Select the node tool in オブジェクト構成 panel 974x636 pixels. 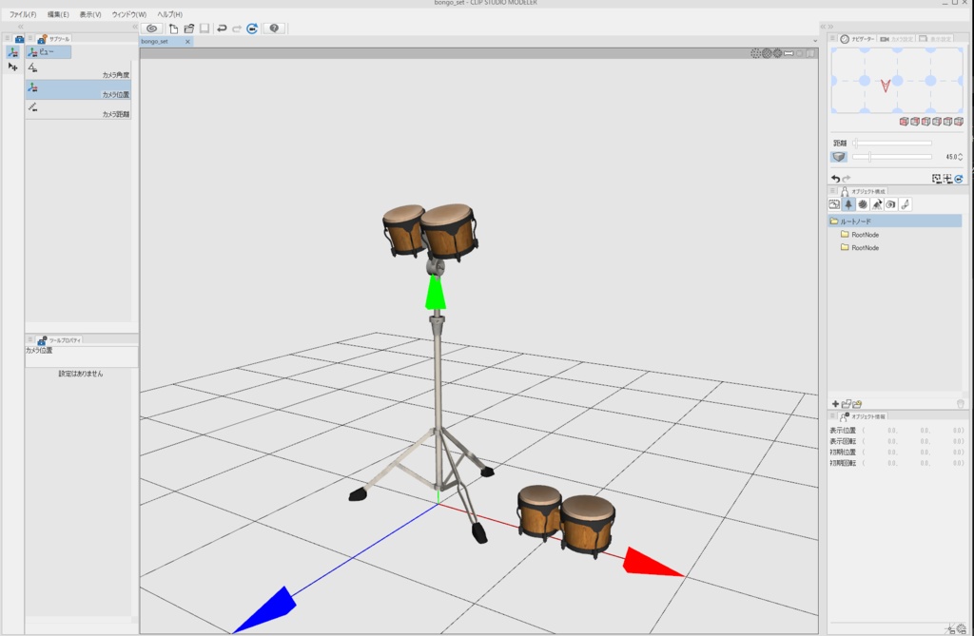coord(848,204)
